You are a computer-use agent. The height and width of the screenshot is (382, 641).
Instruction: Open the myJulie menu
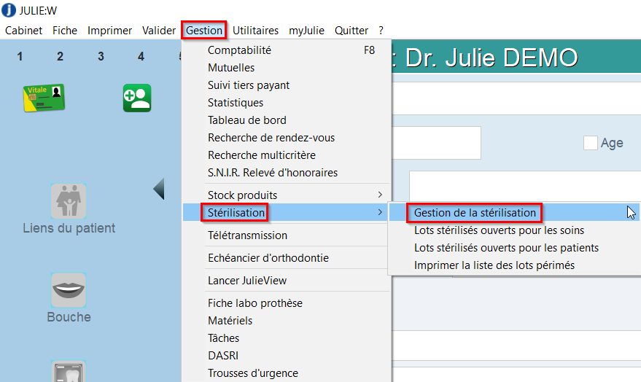[x=306, y=31]
